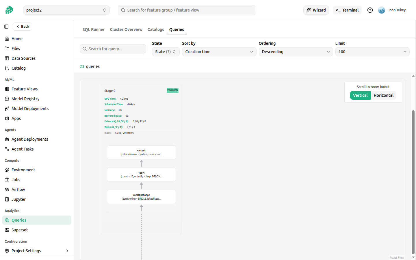Click the John Tukey avatar

coord(382,10)
